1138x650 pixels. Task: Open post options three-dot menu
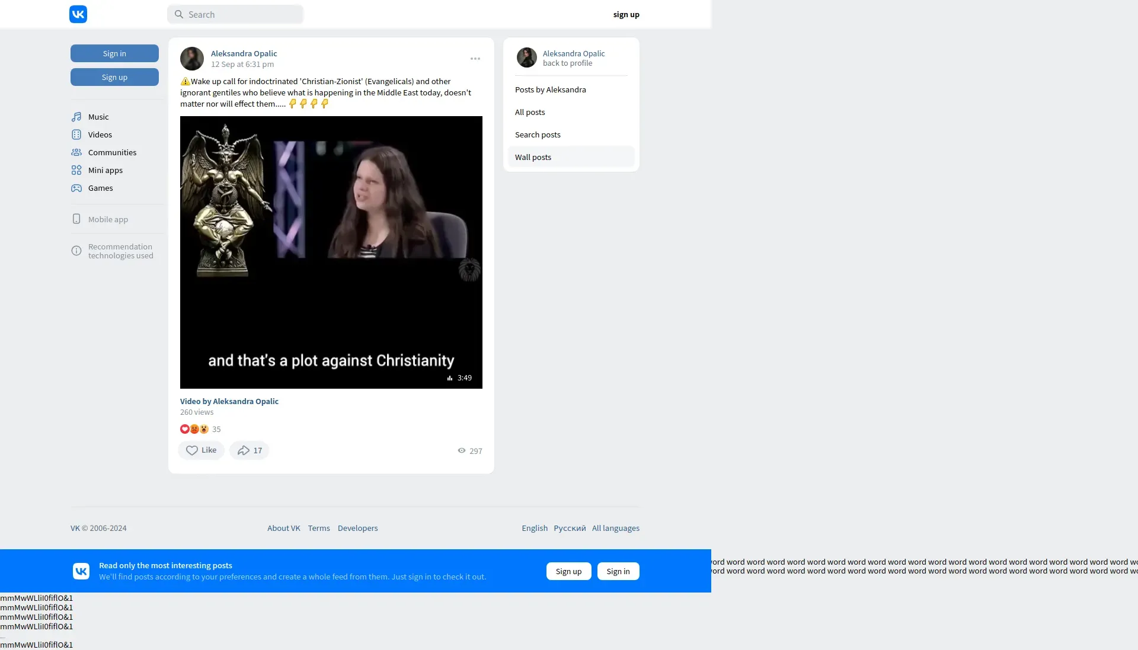pos(475,59)
